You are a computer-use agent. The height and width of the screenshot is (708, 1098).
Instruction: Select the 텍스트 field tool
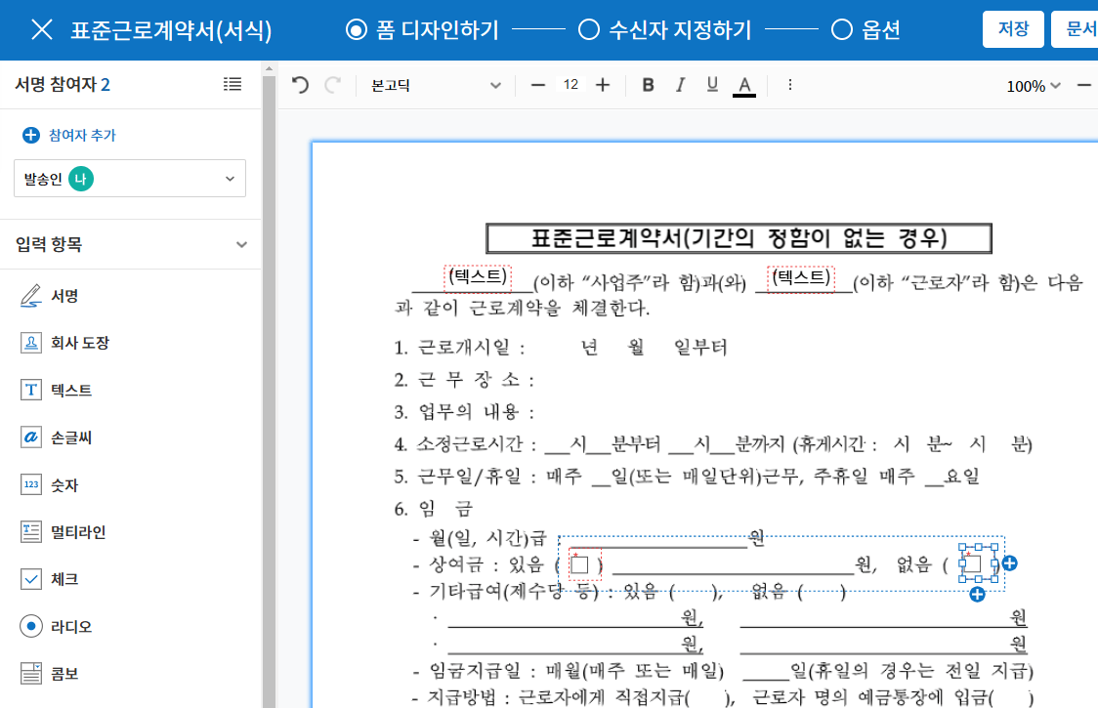(x=56, y=390)
